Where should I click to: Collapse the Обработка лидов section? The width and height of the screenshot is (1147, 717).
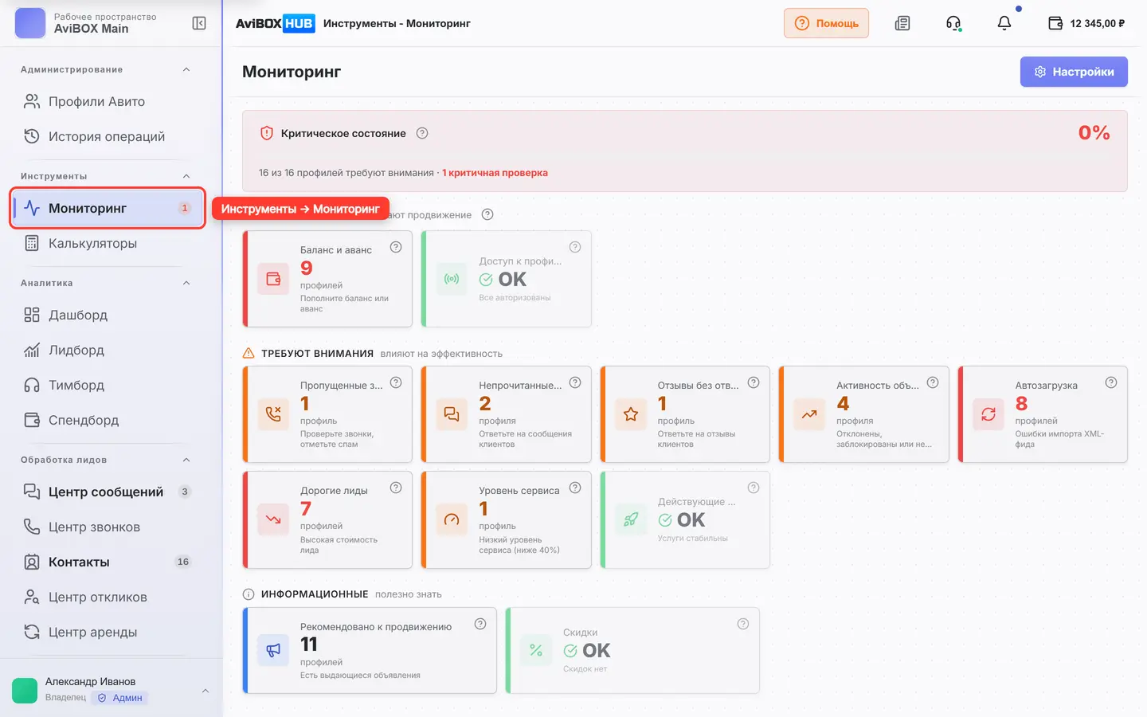click(x=186, y=460)
